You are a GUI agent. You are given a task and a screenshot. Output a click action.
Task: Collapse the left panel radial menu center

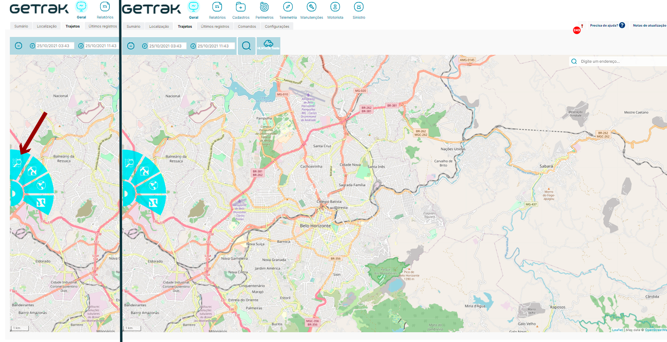pos(14,193)
